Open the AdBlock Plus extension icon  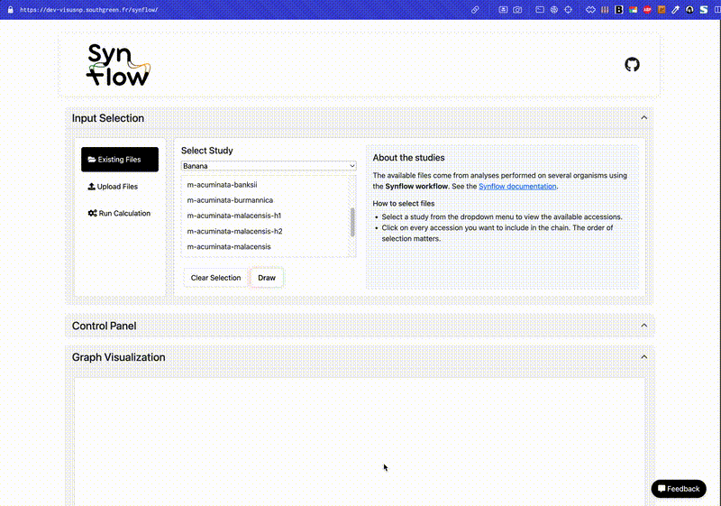click(647, 10)
